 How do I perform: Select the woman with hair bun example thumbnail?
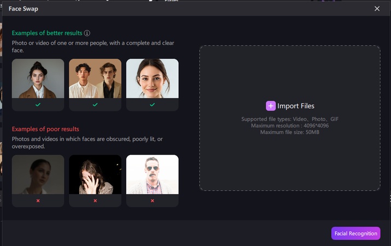click(x=38, y=78)
